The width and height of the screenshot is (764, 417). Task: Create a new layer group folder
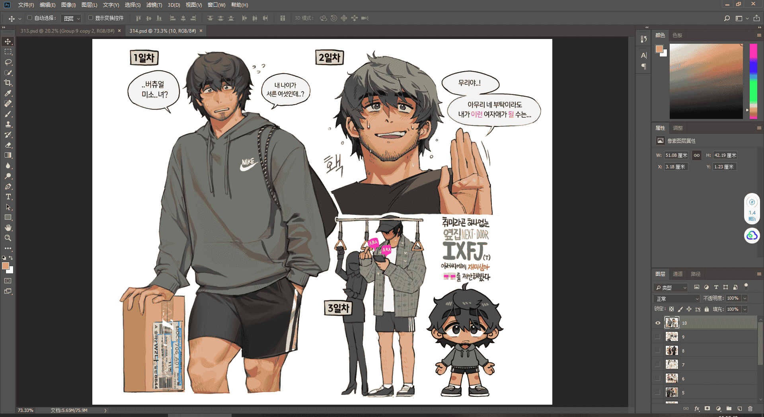click(729, 409)
